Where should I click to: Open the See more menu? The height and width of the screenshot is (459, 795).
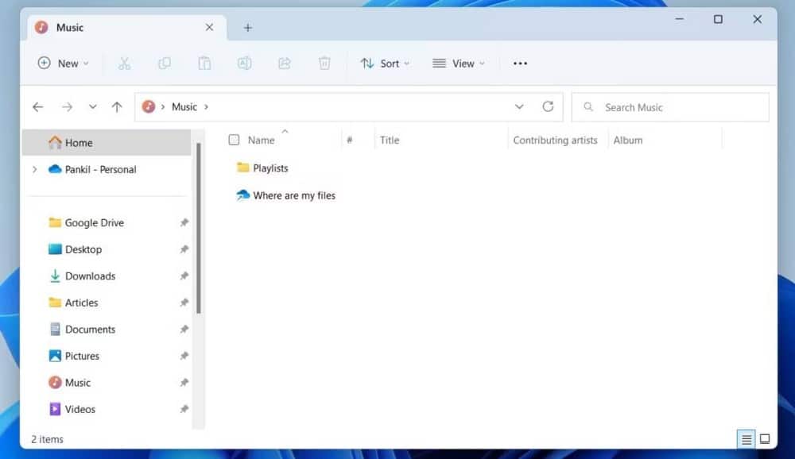(x=519, y=63)
